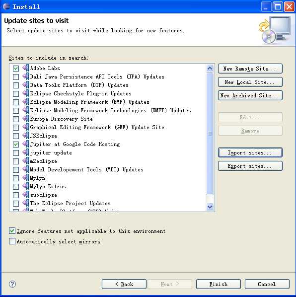Click the site icon beside Data Tools Platform

coord(25,85)
